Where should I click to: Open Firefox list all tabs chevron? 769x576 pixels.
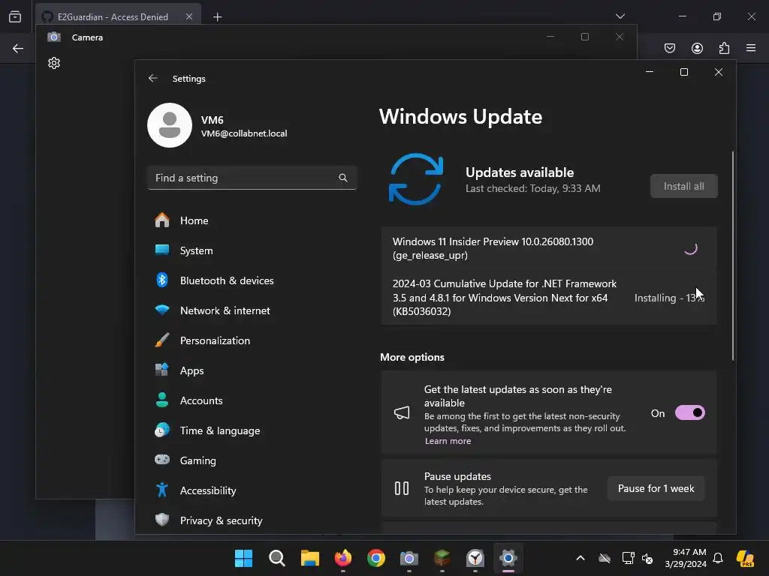pyautogui.click(x=620, y=16)
